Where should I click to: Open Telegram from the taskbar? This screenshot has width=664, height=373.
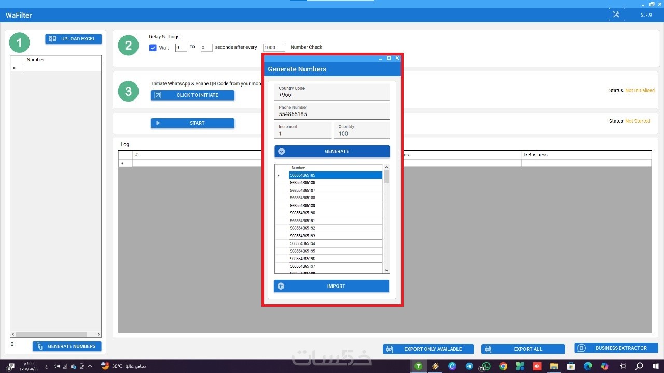(x=469, y=366)
